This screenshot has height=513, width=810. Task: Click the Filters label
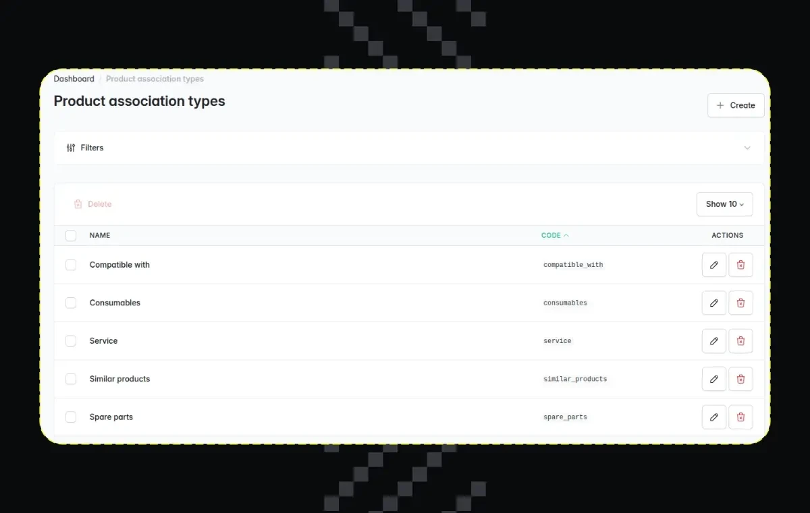coord(92,148)
